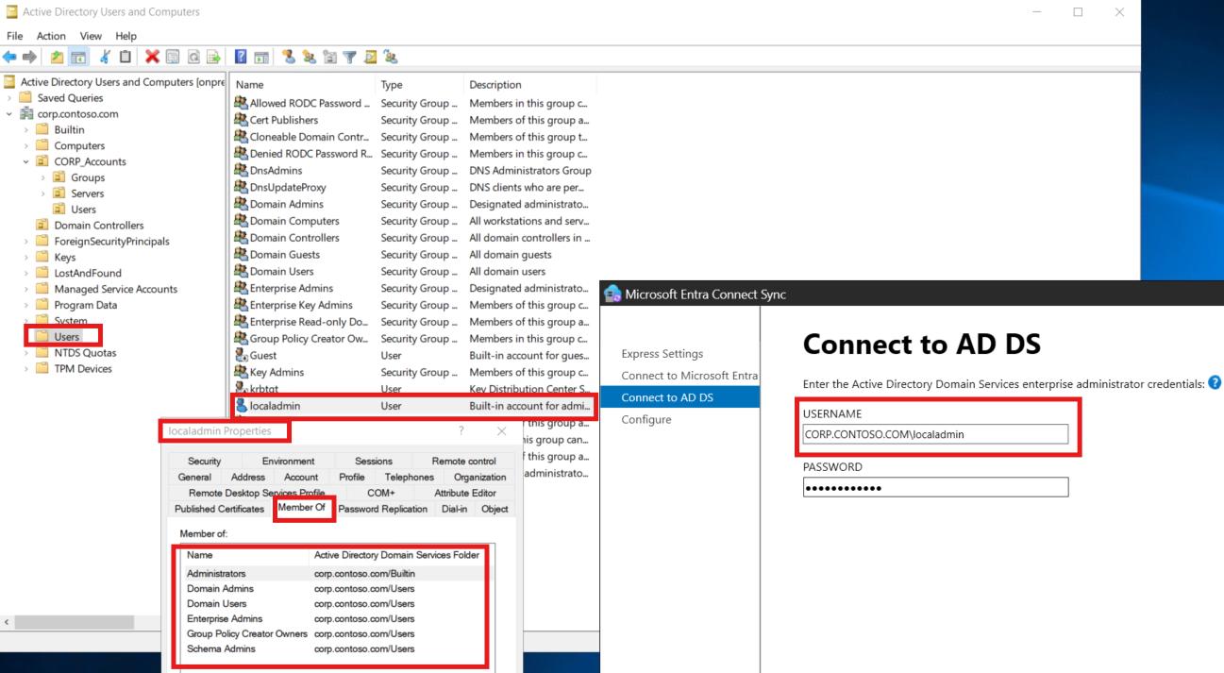Expand the Builtin container in the tree
The width and height of the screenshot is (1224, 673).
click(26, 130)
